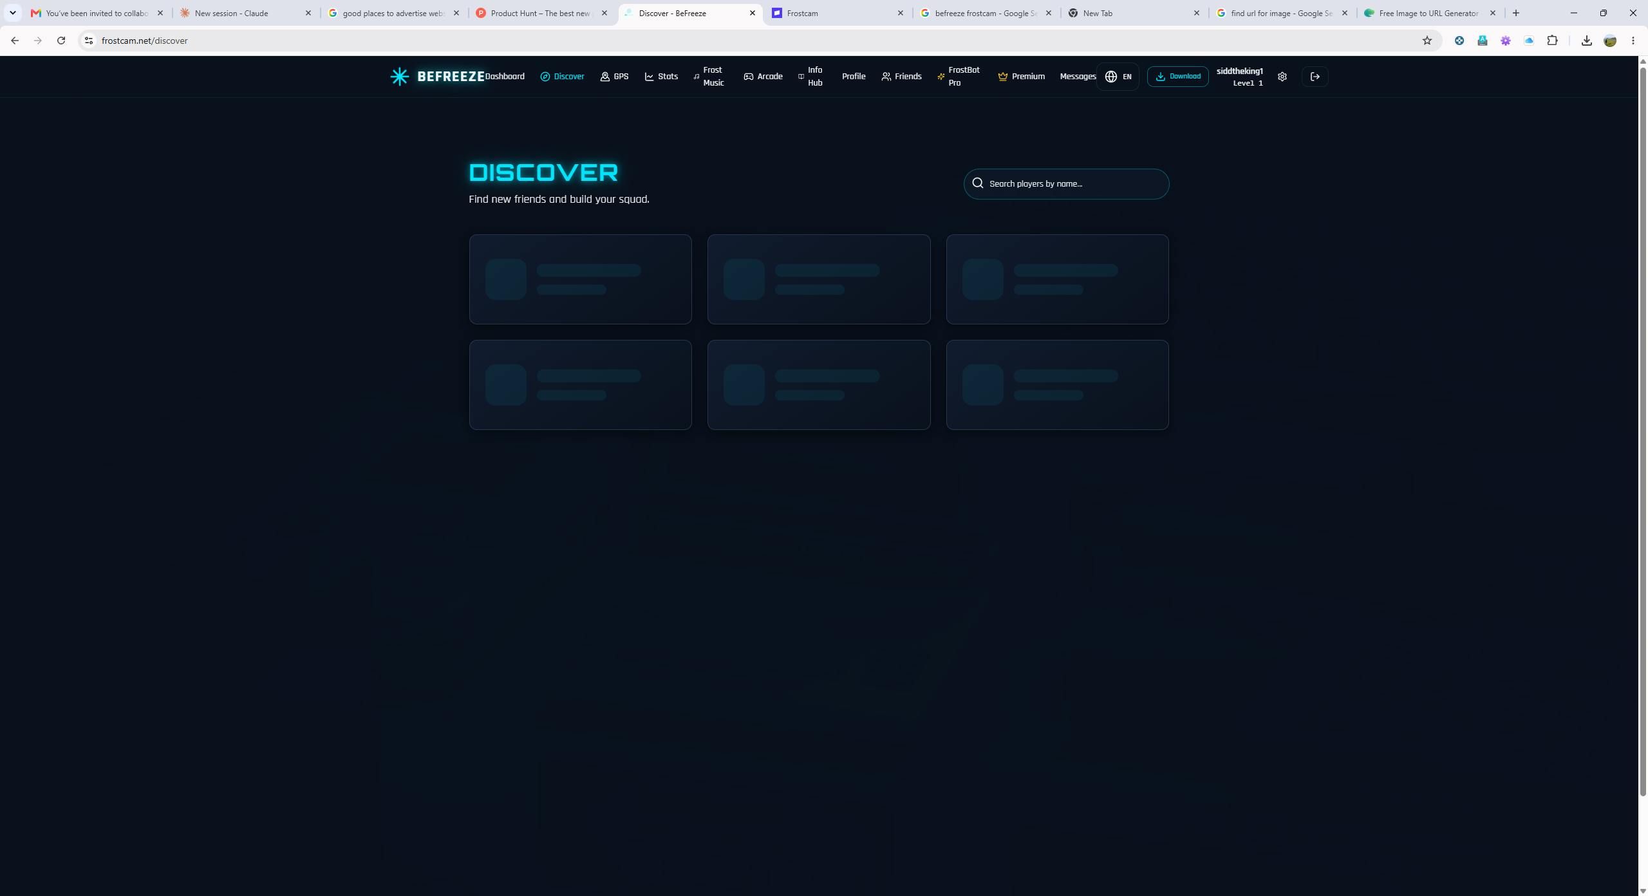The width and height of the screenshot is (1648, 896).
Task: Open a new browser tab
Action: click(x=1515, y=13)
